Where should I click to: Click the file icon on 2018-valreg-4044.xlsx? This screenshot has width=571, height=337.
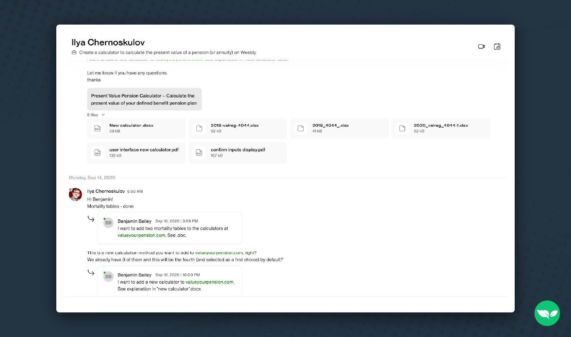(x=199, y=128)
